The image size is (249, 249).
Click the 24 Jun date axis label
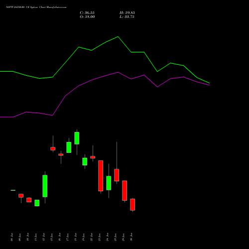click(x=108, y=237)
